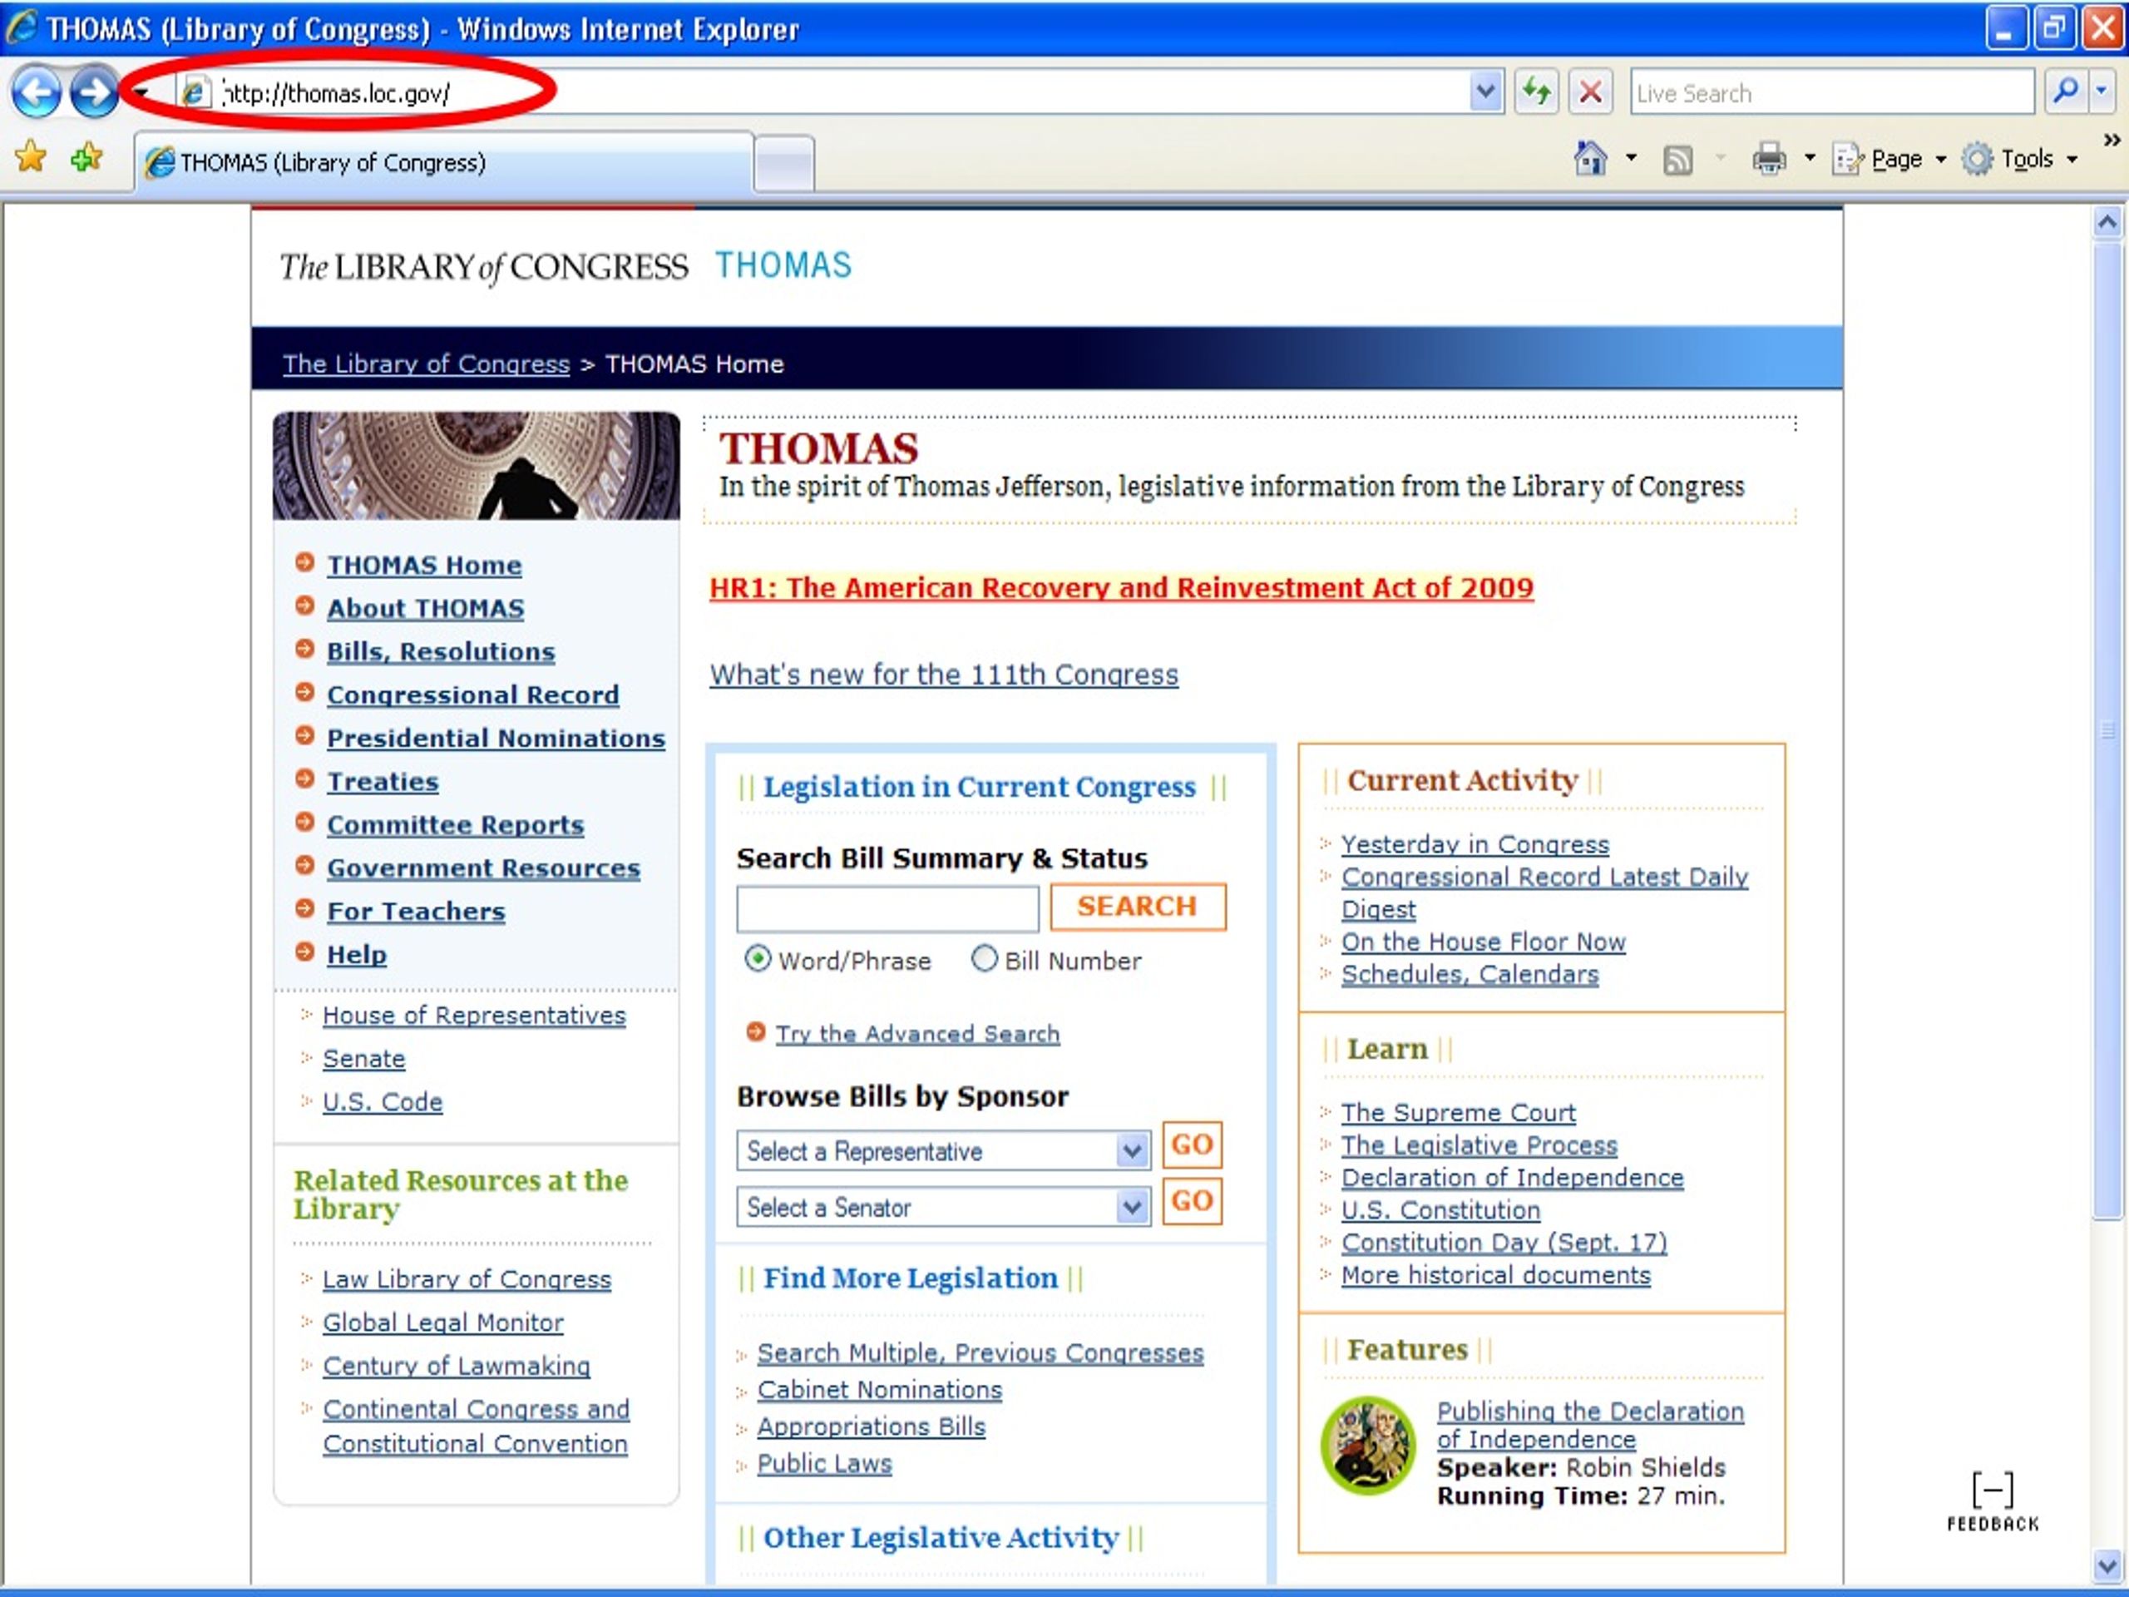Click the address bar URL field
The height and width of the screenshot is (1597, 2129).
(x=837, y=92)
